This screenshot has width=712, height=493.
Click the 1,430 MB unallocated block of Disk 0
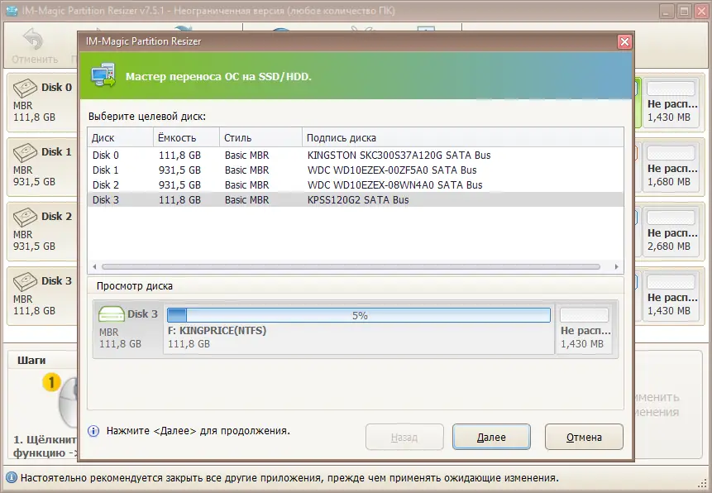[671, 103]
